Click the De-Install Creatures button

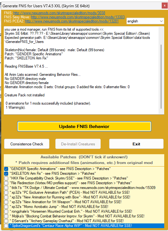[78, 144]
